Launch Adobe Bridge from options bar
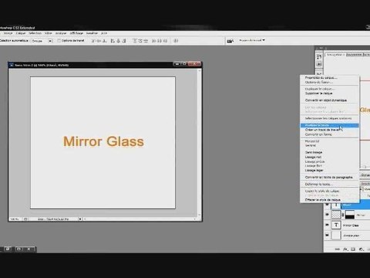The image size is (370, 278). 230,41
